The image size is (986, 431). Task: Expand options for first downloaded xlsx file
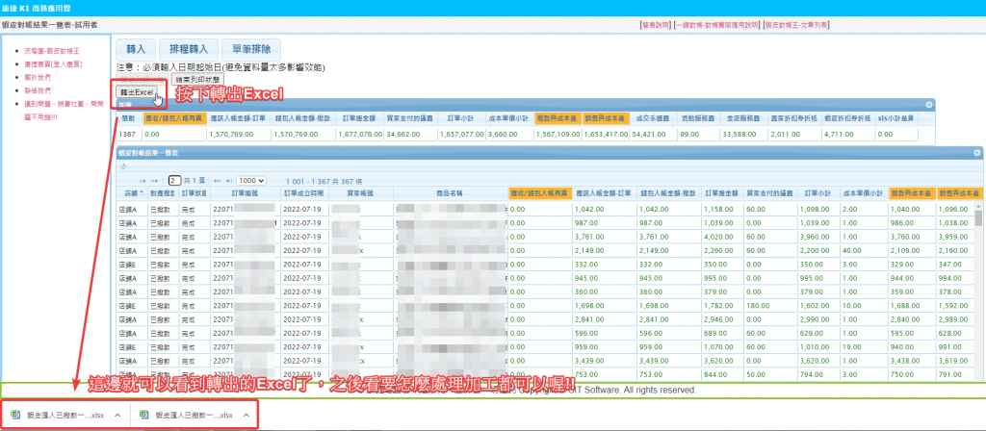117,415
